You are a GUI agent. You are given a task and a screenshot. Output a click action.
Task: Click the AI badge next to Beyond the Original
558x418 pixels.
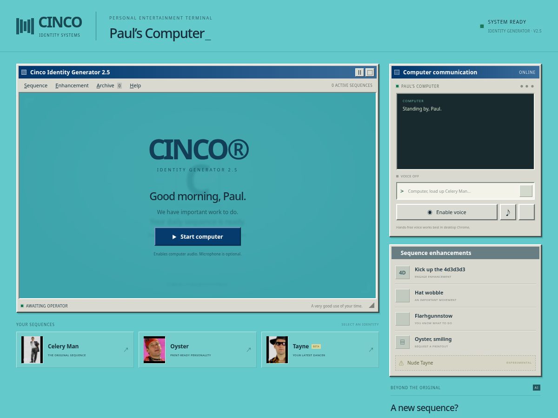click(537, 388)
